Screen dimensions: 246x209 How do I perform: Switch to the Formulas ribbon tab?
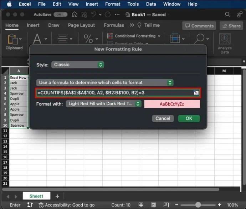click(x=114, y=25)
